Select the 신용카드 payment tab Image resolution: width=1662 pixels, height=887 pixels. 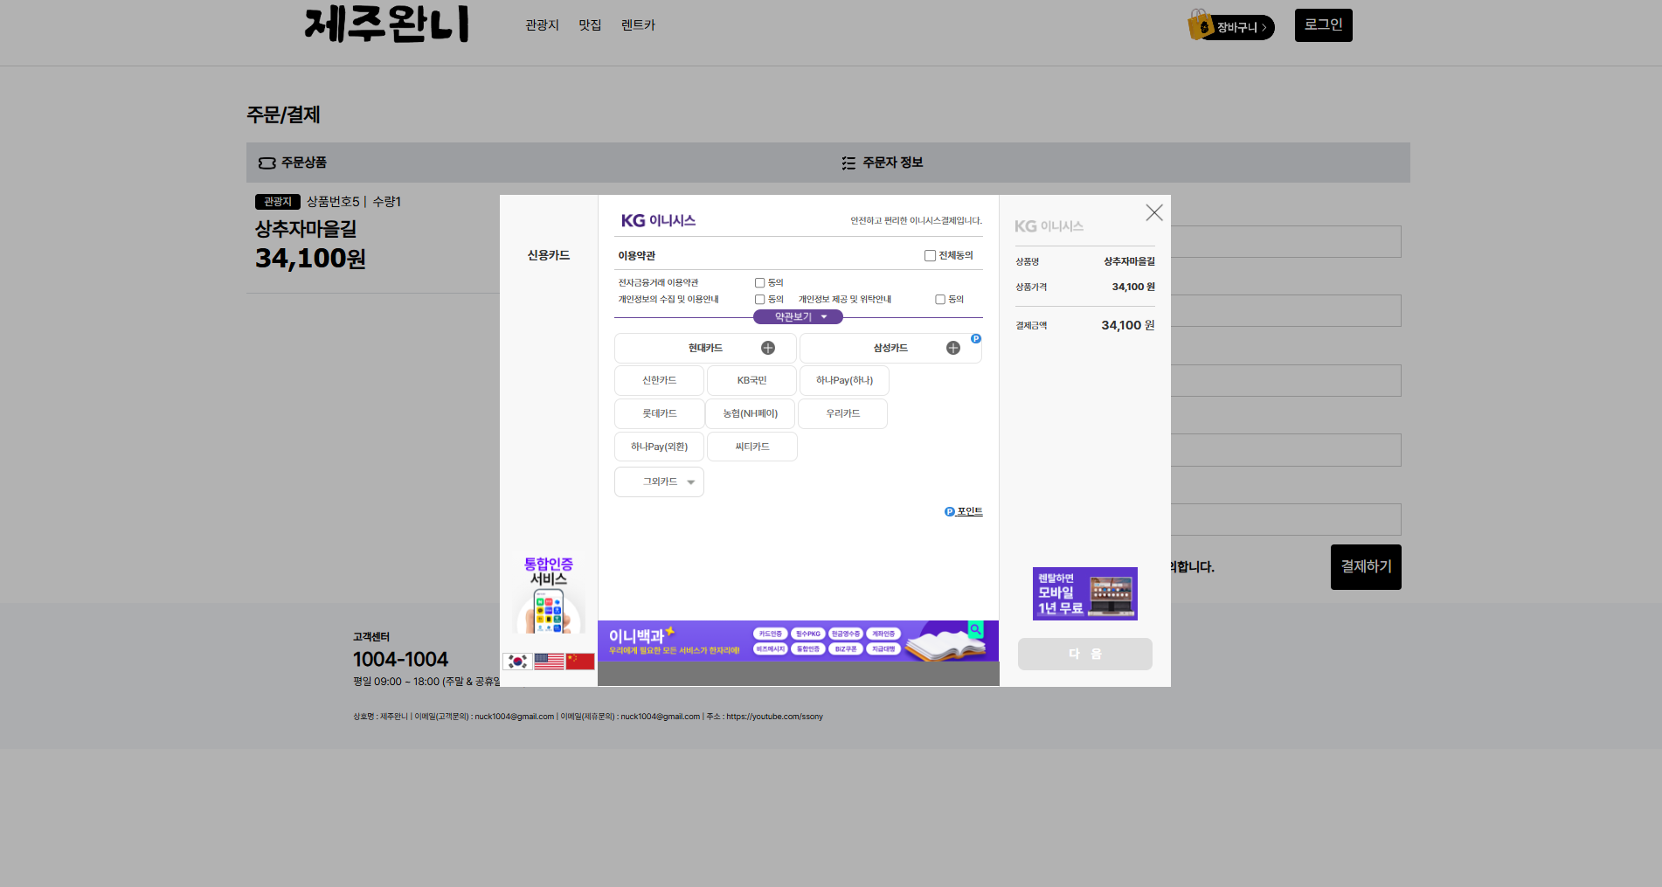pyautogui.click(x=549, y=255)
